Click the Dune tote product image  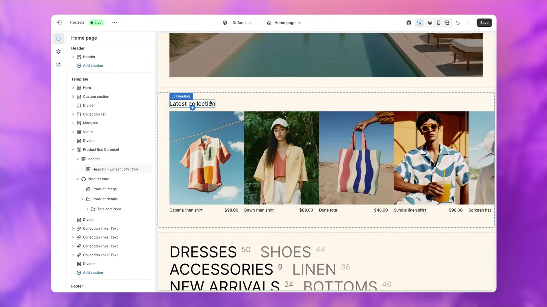tap(356, 158)
